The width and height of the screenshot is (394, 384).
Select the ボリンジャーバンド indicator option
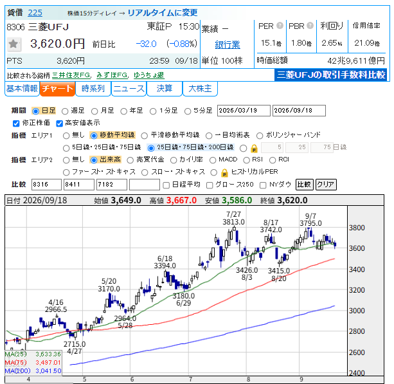click(x=260, y=136)
